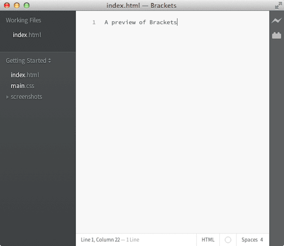Toggle indentation type via Spaces label
284x246 pixels.
pos(249,240)
